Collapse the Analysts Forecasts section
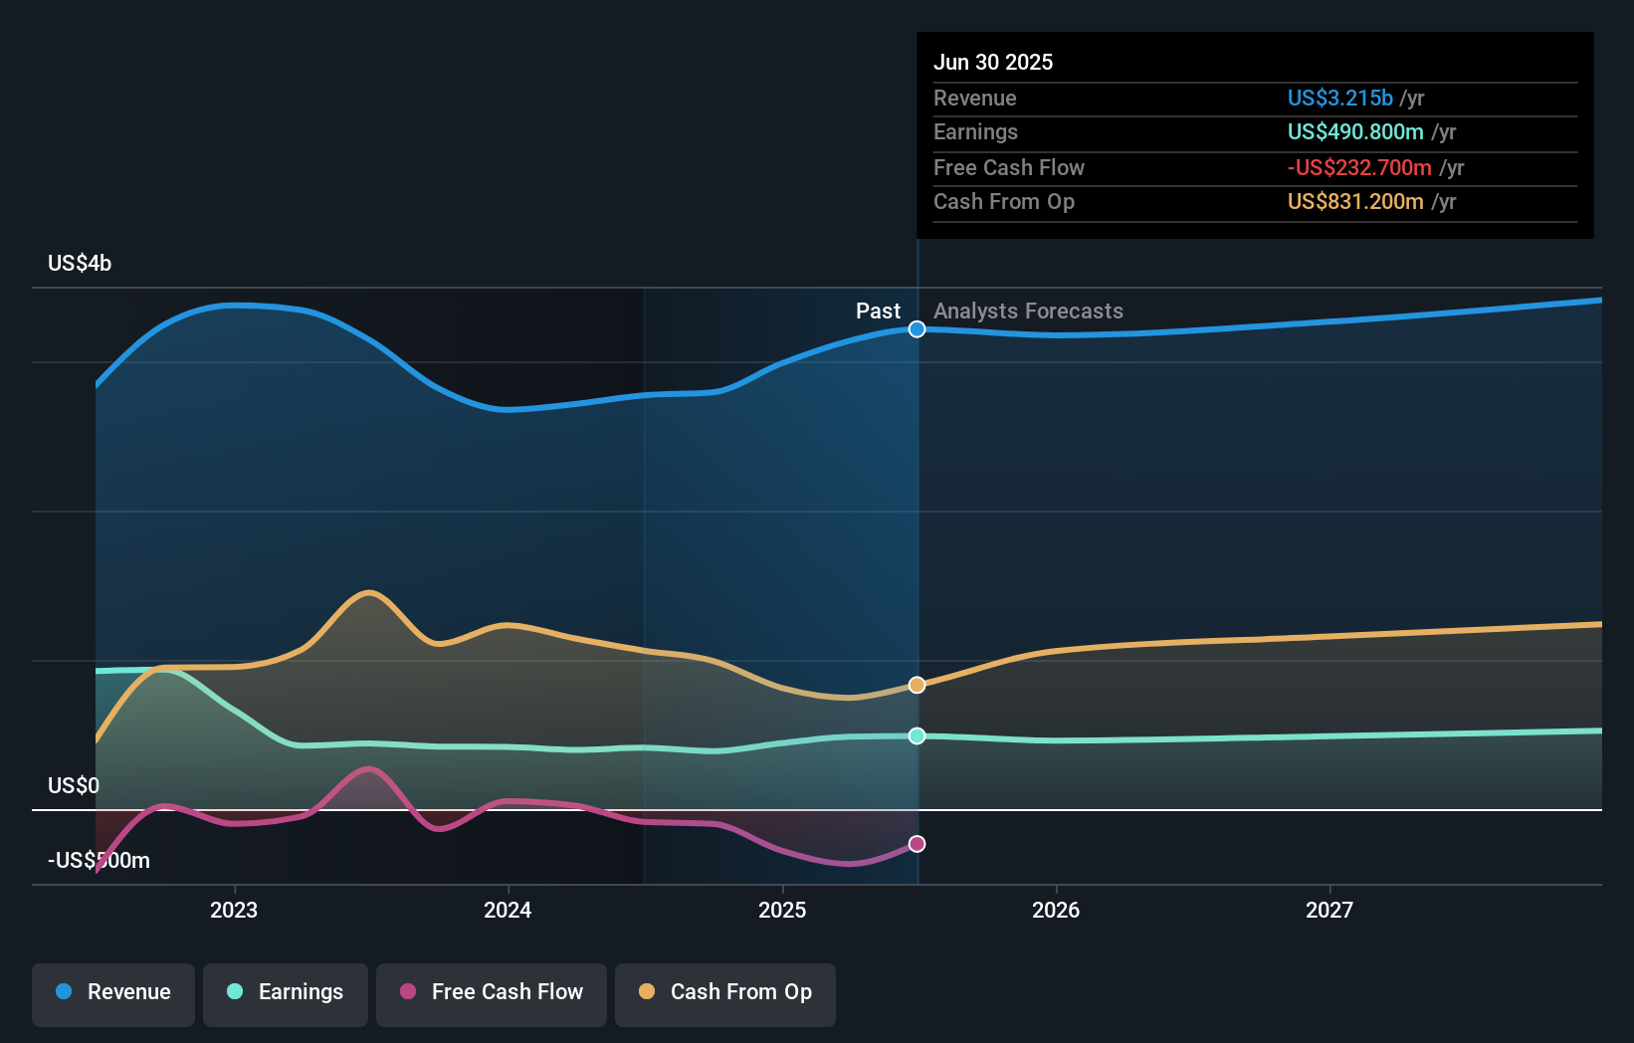The image size is (1634, 1043). (x=1029, y=312)
